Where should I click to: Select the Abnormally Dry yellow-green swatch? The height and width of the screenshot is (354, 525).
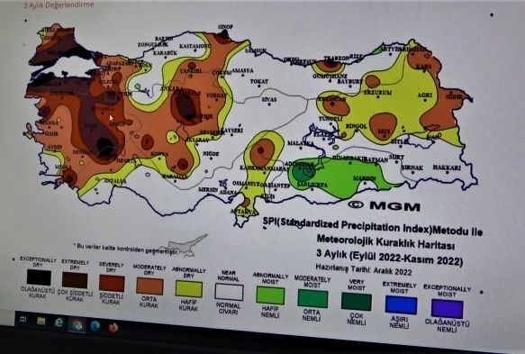[189, 288]
